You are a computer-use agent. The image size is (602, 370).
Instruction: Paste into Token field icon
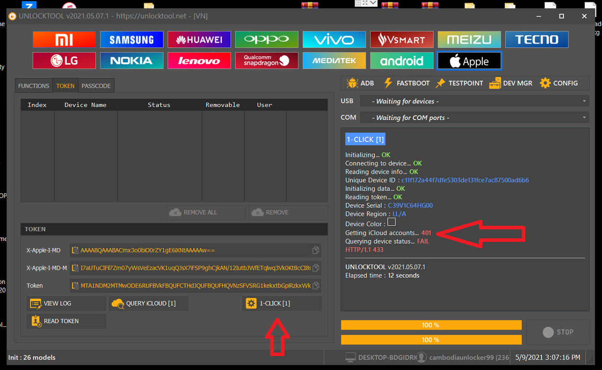click(76, 285)
